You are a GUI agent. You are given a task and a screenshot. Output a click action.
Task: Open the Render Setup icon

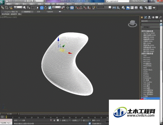point(146,8)
